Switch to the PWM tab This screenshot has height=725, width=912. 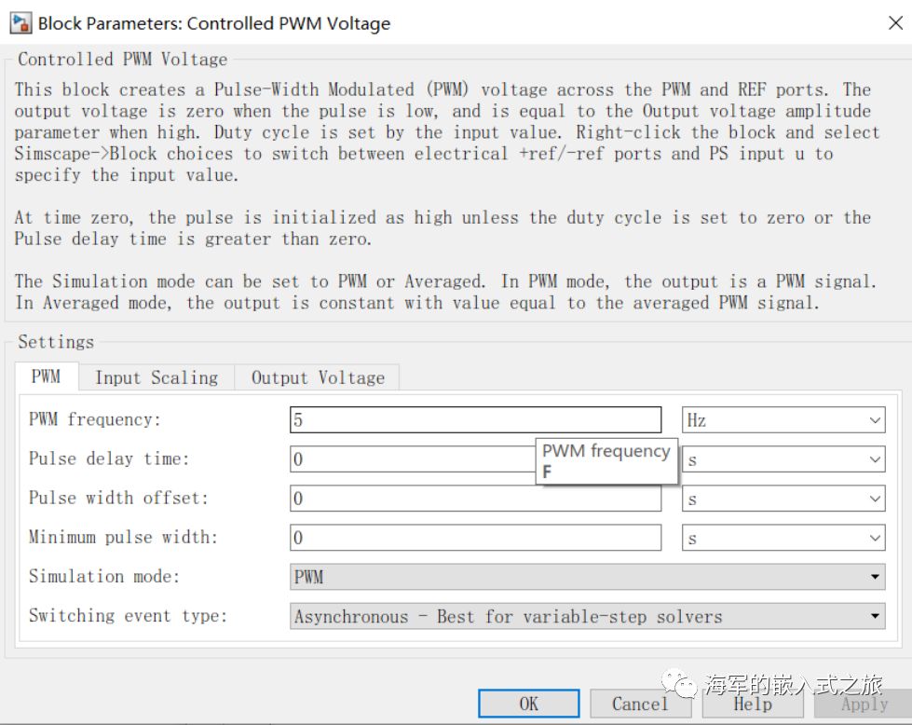(46, 376)
